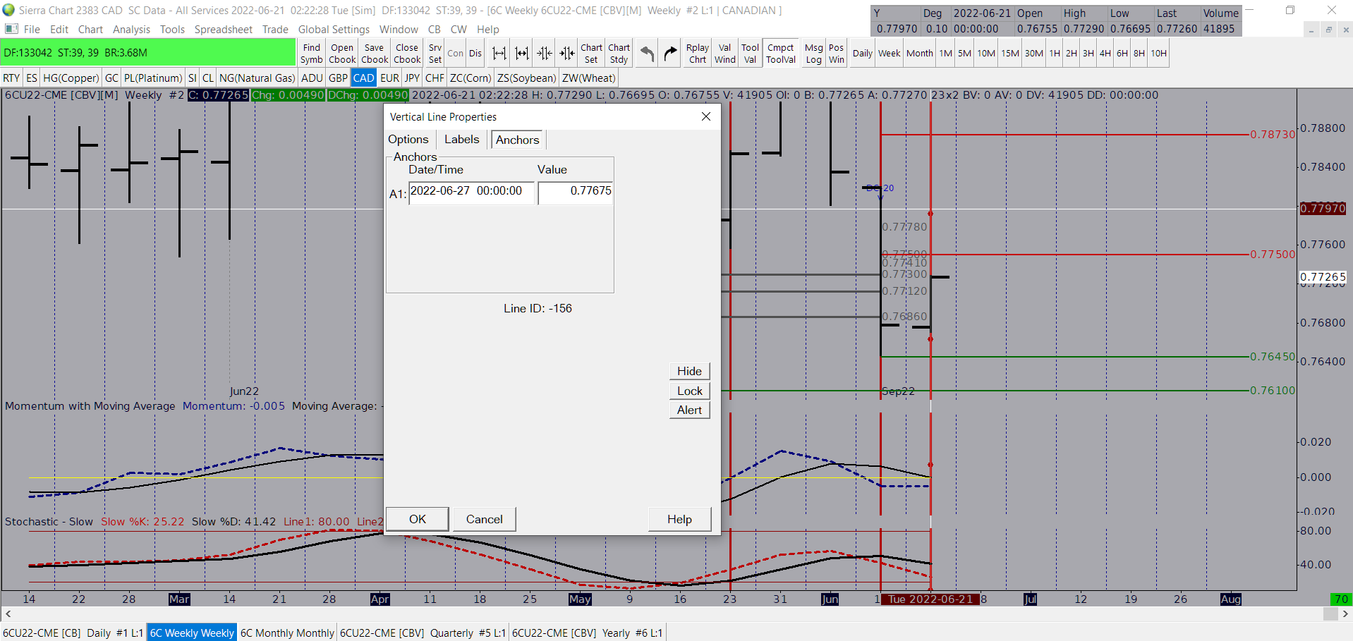Click the Save Cbook toolbar button
1353x641 pixels.
[375, 54]
